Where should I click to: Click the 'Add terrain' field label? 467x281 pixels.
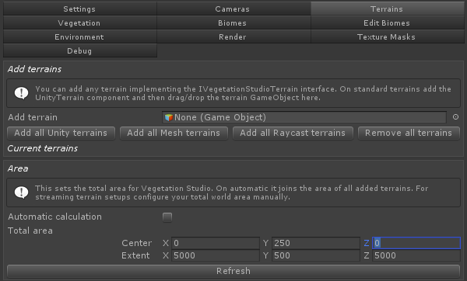pyautogui.click(x=33, y=117)
